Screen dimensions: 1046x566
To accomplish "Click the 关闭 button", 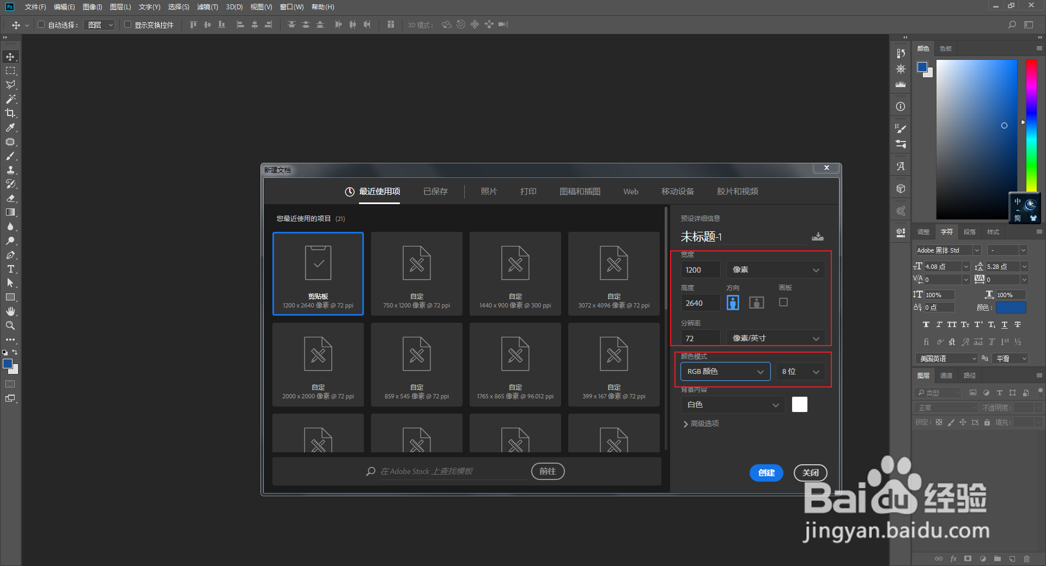I will [811, 473].
